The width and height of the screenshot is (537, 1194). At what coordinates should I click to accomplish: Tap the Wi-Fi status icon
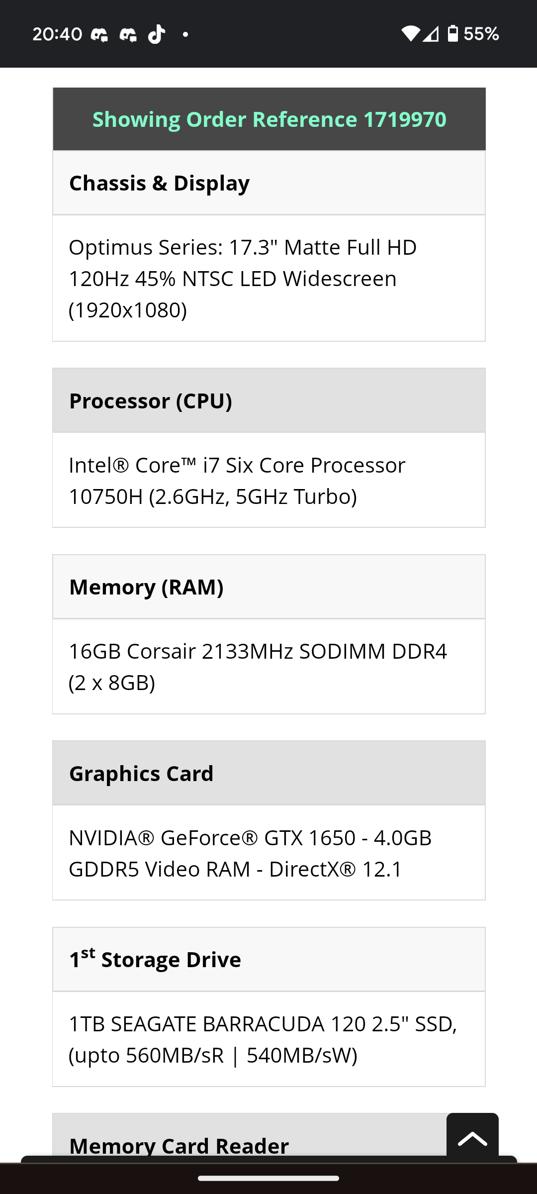coord(411,34)
